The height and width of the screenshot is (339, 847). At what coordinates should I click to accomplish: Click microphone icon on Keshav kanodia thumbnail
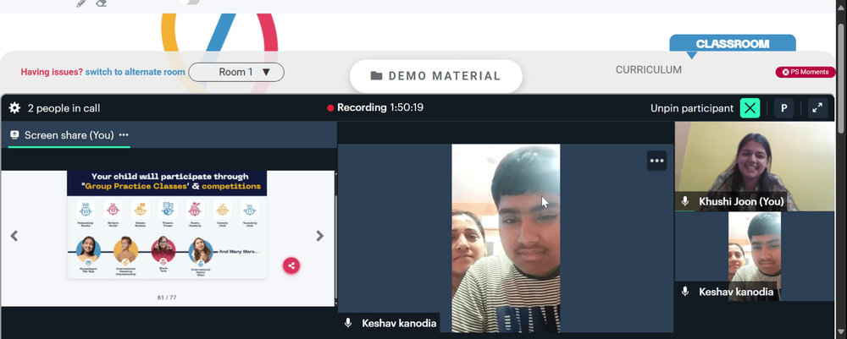pos(685,292)
